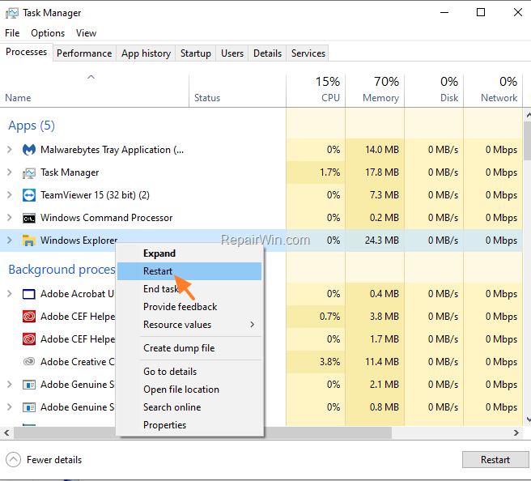Viewport: 531px width, 481px height.
Task: Expand the Adobe Acrobat background process
Action: [10, 294]
